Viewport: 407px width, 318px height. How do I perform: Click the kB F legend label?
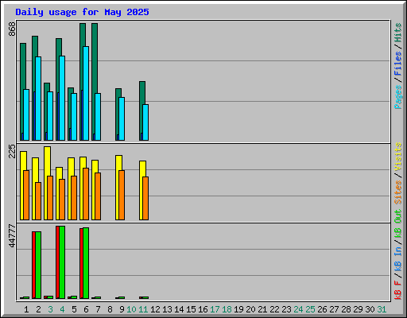pyautogui.click(x=398, y=290)
